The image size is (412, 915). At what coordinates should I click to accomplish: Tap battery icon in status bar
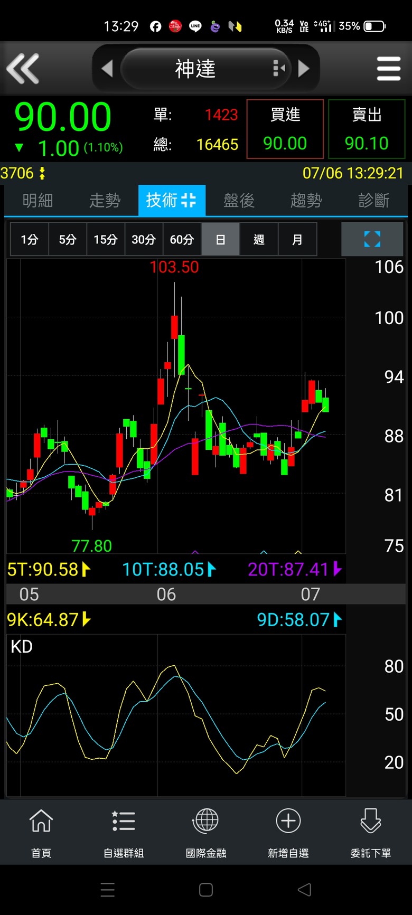tap(374, 26)
